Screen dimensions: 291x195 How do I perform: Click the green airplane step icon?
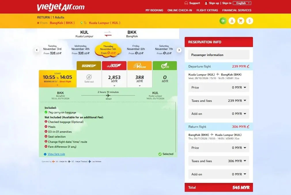[223, 21]
